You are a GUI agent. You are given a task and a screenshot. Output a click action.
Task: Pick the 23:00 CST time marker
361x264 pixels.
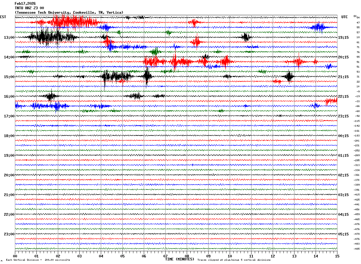[9, 234]
